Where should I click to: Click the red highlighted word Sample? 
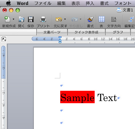[x=77, y=97]
